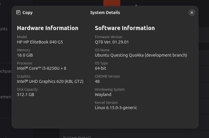Screen dimensions: 209x138
Task: Click the Firmware Version label
Action: tap(108, 37)
